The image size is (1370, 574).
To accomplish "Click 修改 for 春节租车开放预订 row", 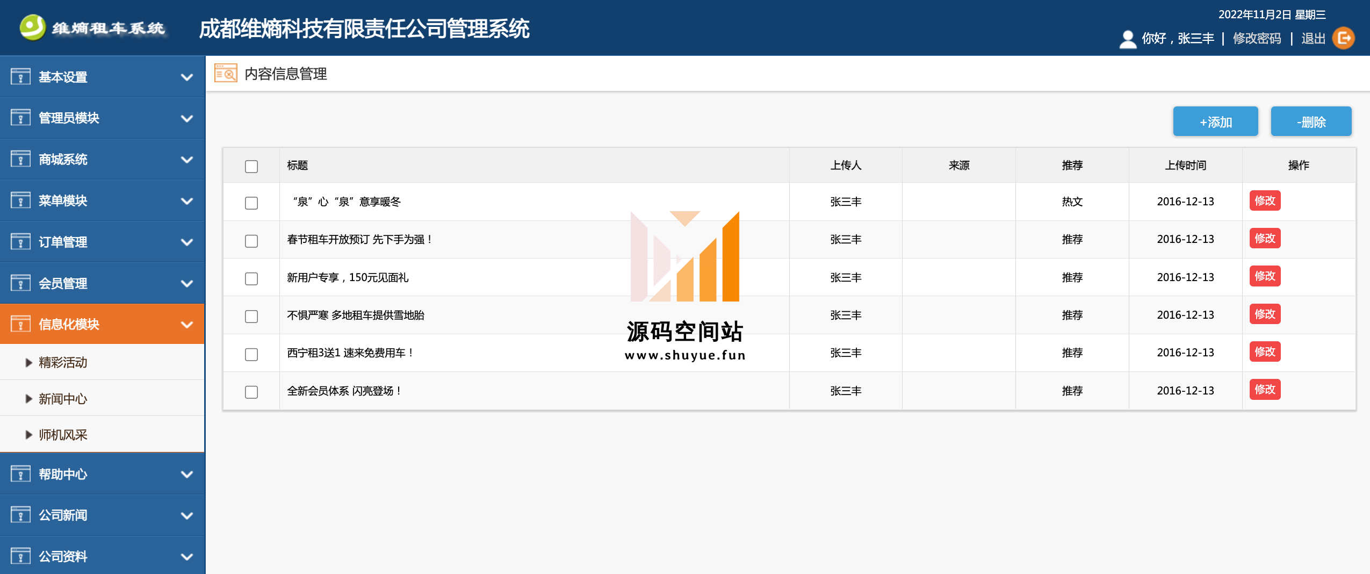I will coord(1265,238).
